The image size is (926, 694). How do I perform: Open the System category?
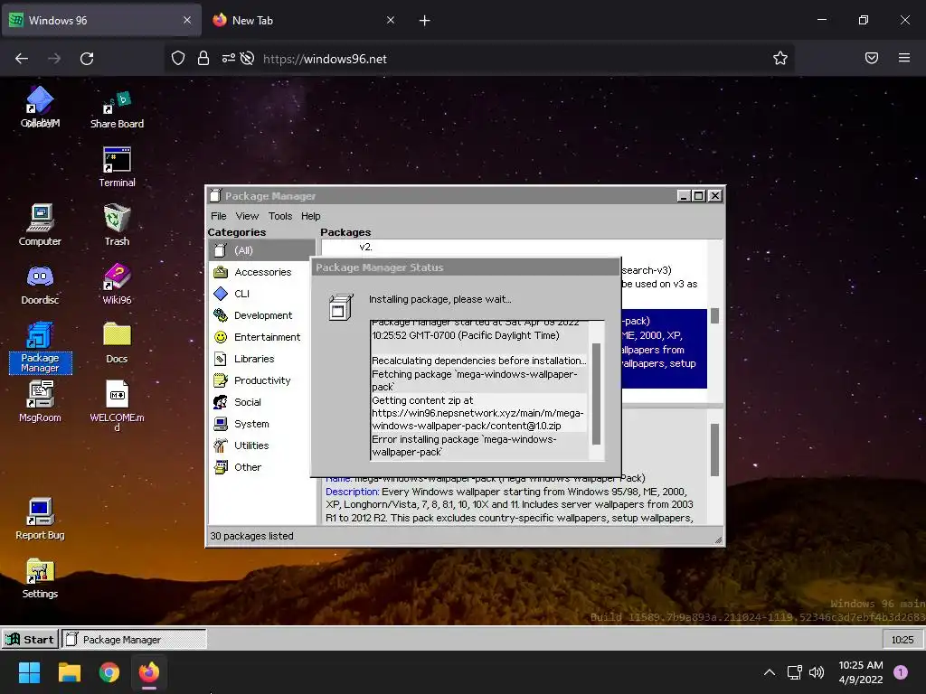click(x=261, y=424)
